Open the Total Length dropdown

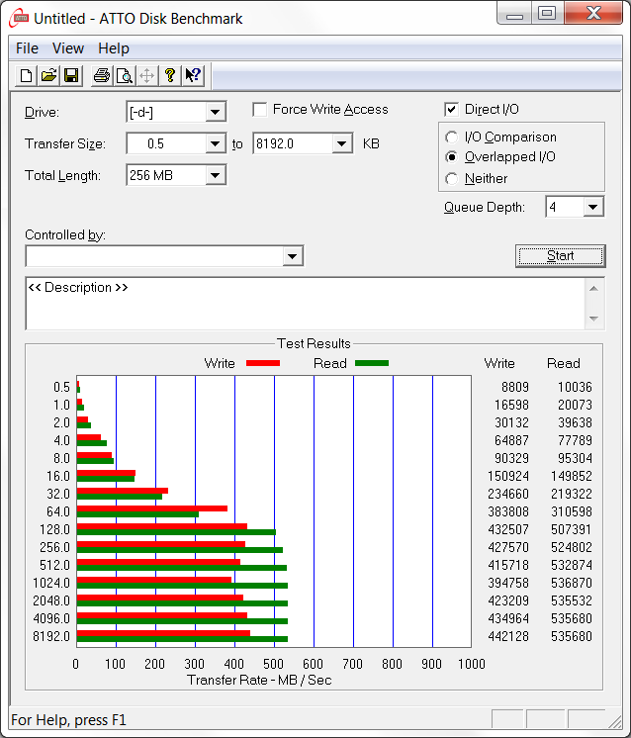[216, 176]
